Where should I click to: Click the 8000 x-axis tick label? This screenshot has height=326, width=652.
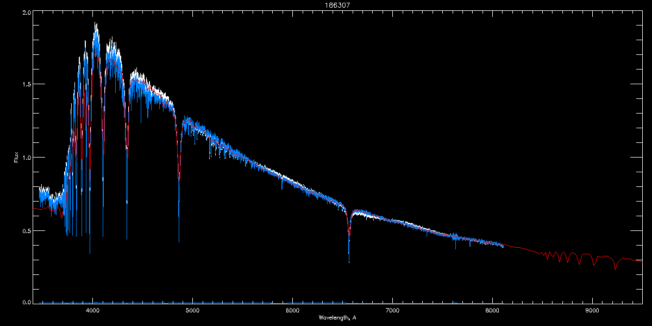[492, 310]
